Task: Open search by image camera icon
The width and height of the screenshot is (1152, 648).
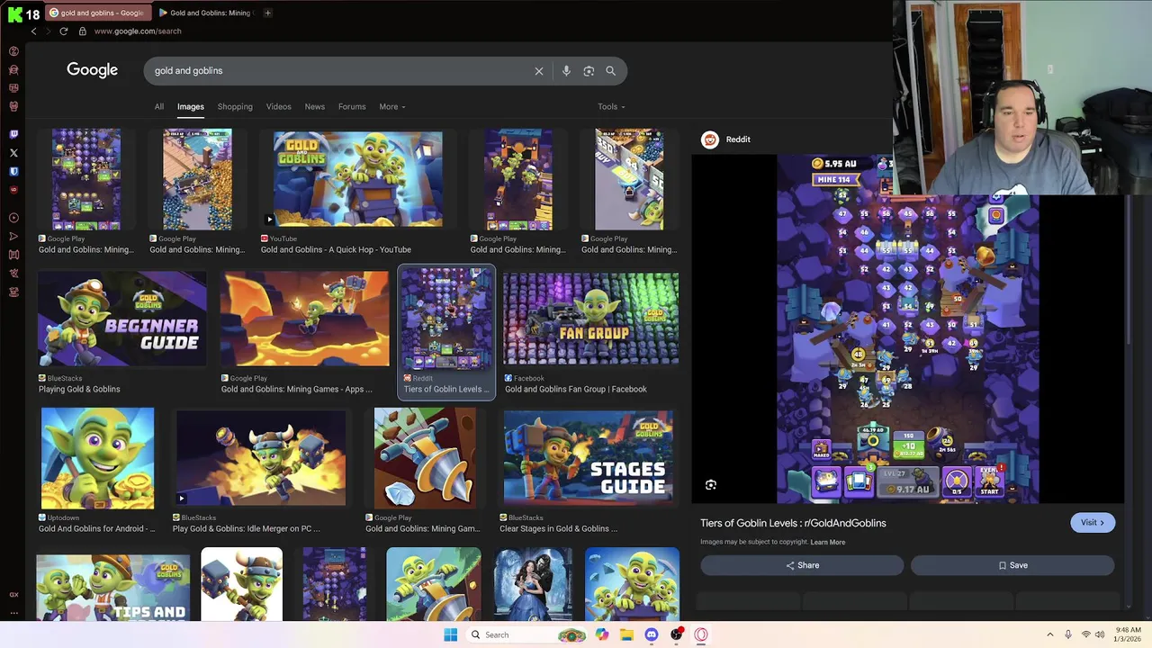Action: [x=589, y=71]
